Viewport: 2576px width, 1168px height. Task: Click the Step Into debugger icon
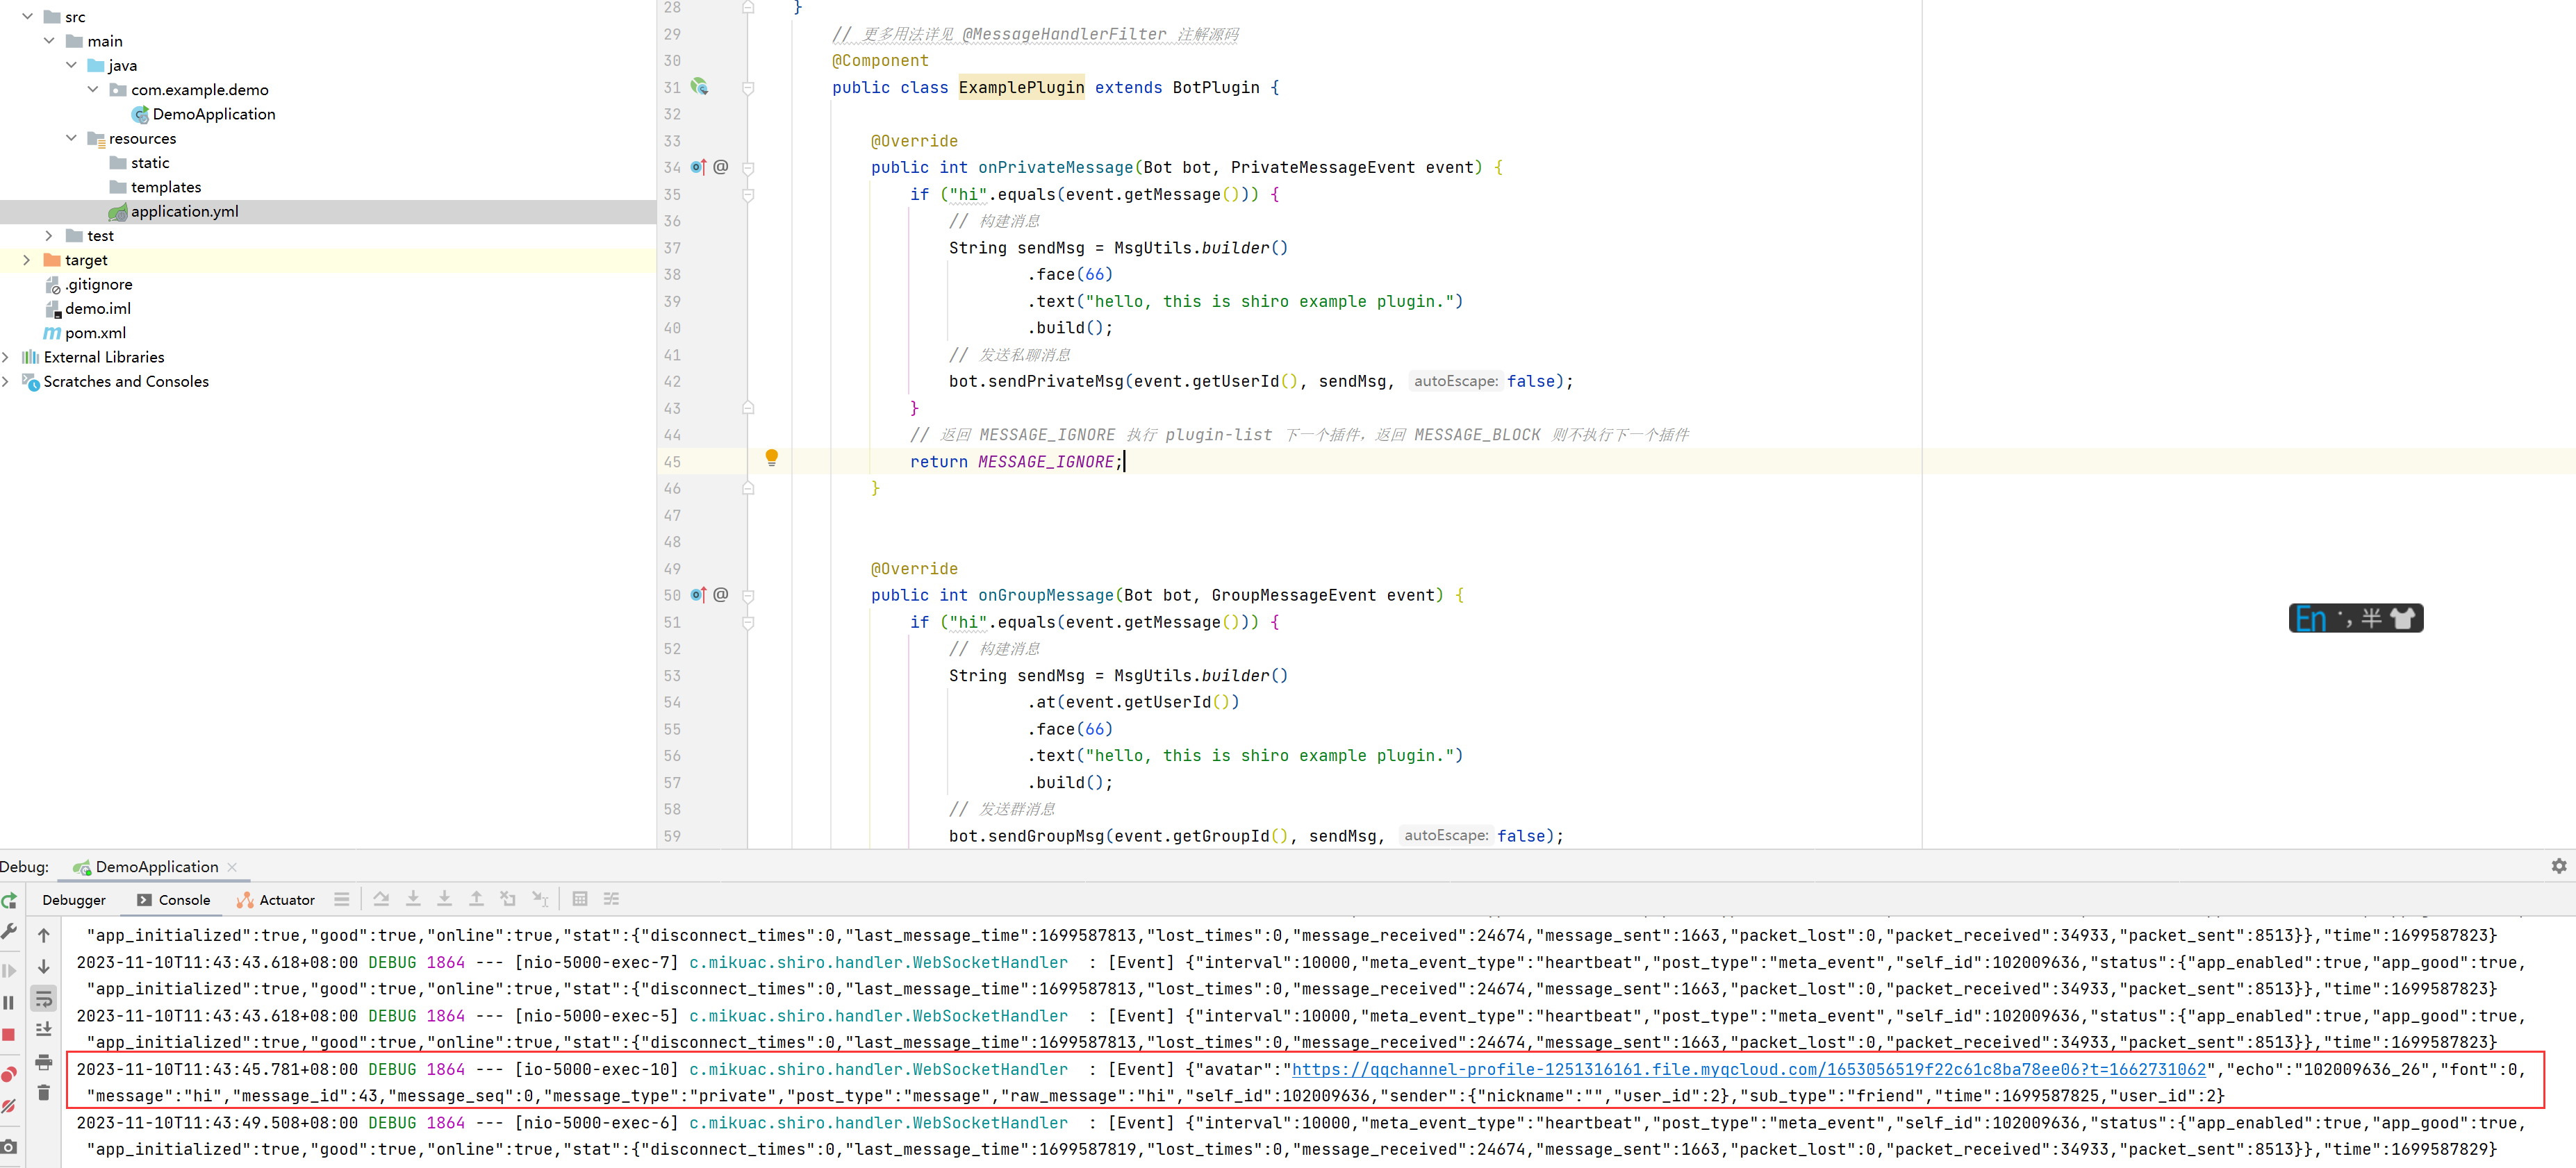tap(413, 899)
